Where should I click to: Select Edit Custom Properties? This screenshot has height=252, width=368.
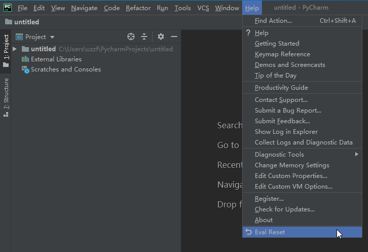[303, 176]
